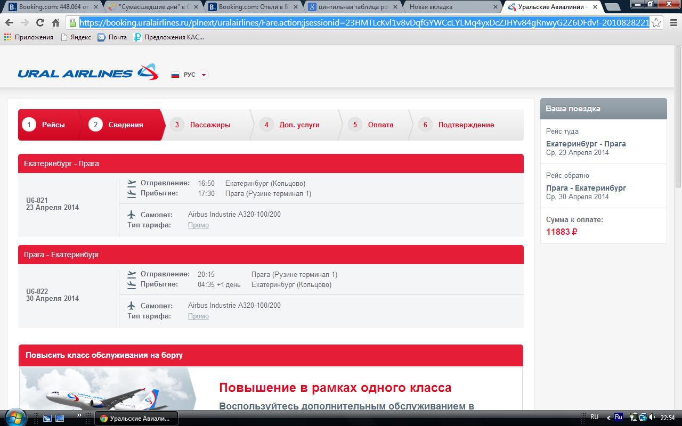The width and height of the screenshot is (682, 426).
Task: Switch to the Новая вкладка tab
Action: [450, 7]
